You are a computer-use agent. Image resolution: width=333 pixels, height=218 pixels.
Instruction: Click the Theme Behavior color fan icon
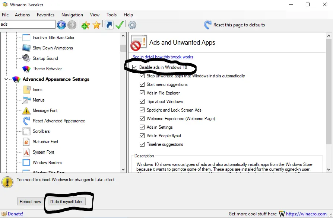(26, 69)
